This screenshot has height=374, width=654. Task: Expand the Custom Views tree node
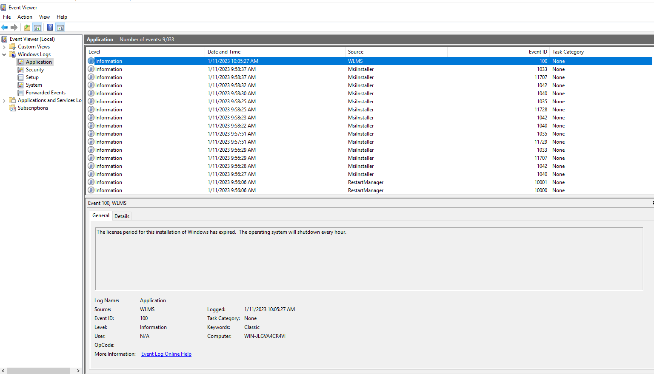tap(4, 46)
